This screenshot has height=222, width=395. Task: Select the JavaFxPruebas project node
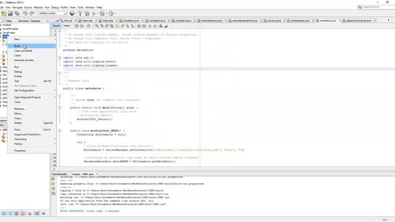pos(10,29)
